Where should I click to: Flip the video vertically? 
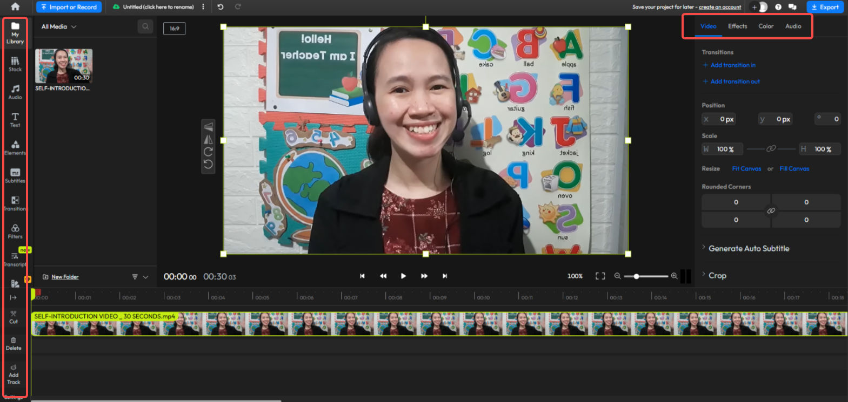pos(208,127)
